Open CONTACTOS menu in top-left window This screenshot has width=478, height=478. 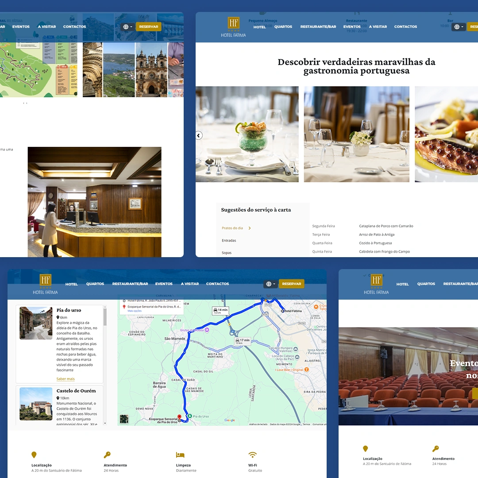tap(75, 27)
